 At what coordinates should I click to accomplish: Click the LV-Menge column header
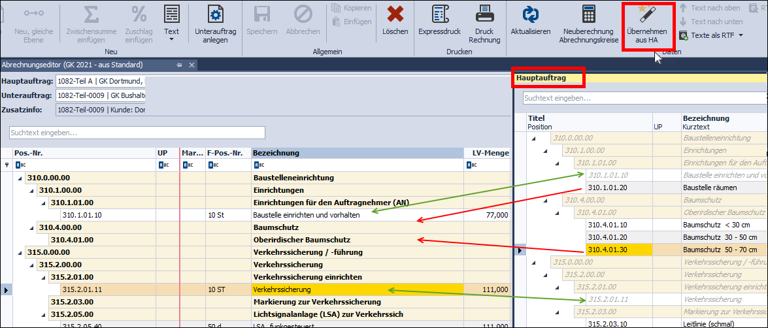(x=486, y=153)
